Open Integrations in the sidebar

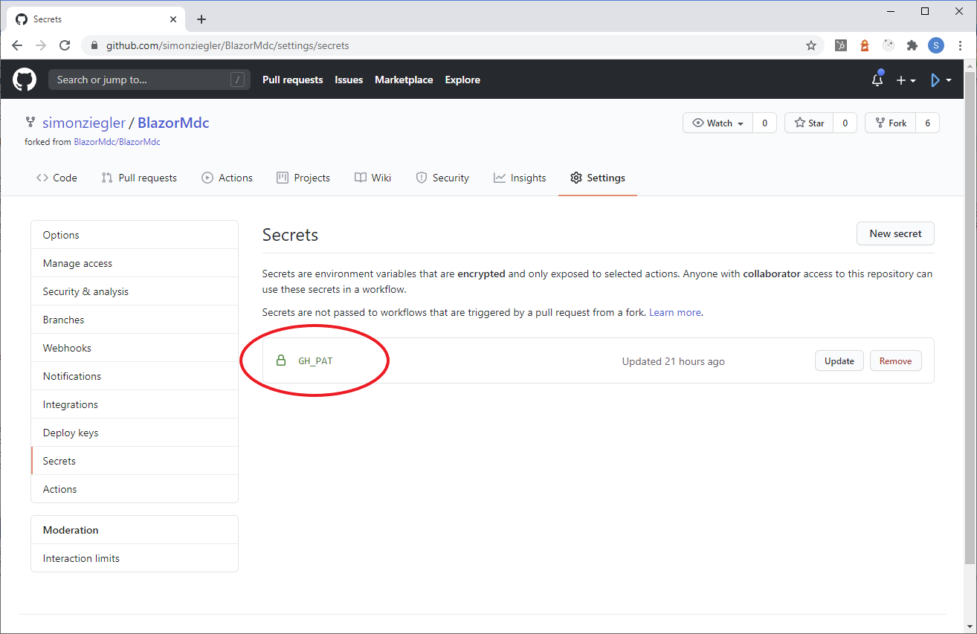point(135,404)
